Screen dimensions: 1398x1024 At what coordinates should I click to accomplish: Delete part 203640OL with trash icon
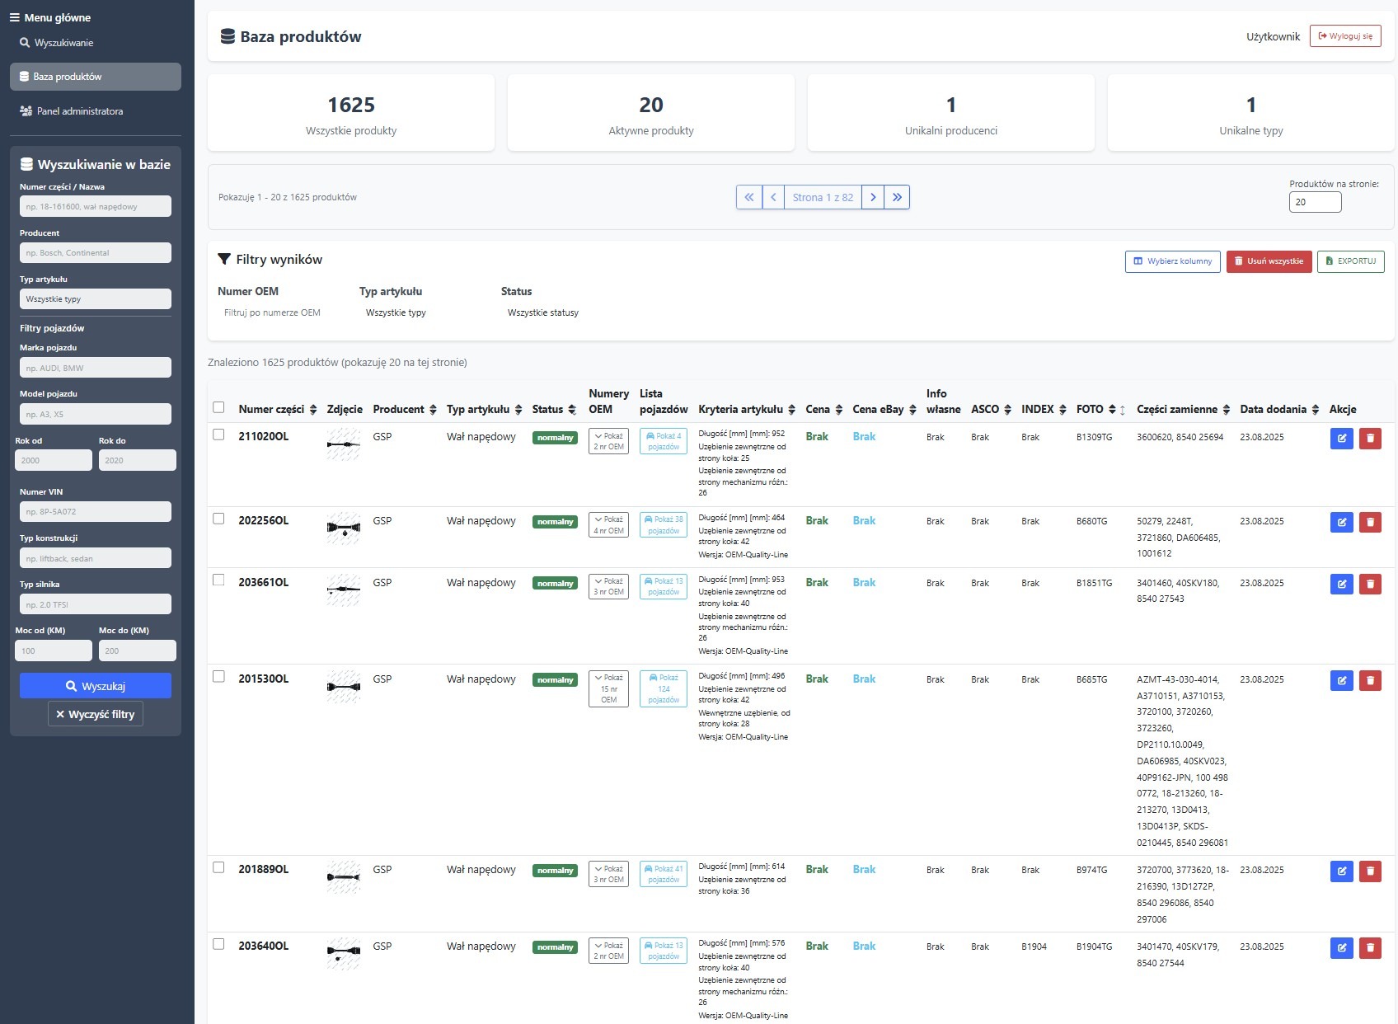(x=1370, y=948)
